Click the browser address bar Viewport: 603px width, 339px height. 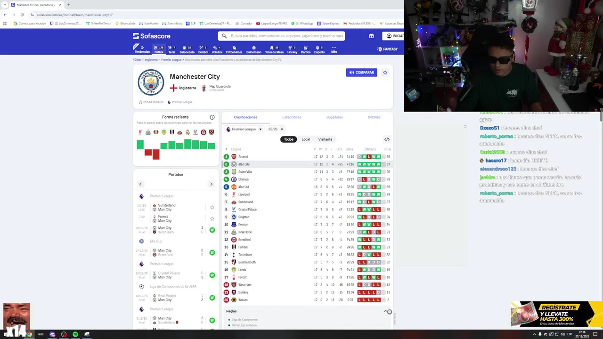(x=217, y=15)
